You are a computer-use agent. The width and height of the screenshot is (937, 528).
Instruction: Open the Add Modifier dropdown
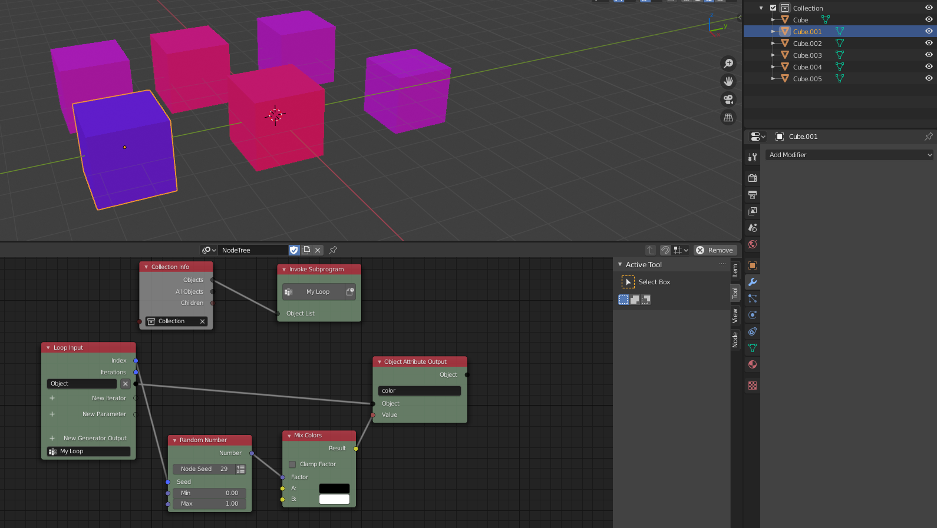click(x=850, y=155)
